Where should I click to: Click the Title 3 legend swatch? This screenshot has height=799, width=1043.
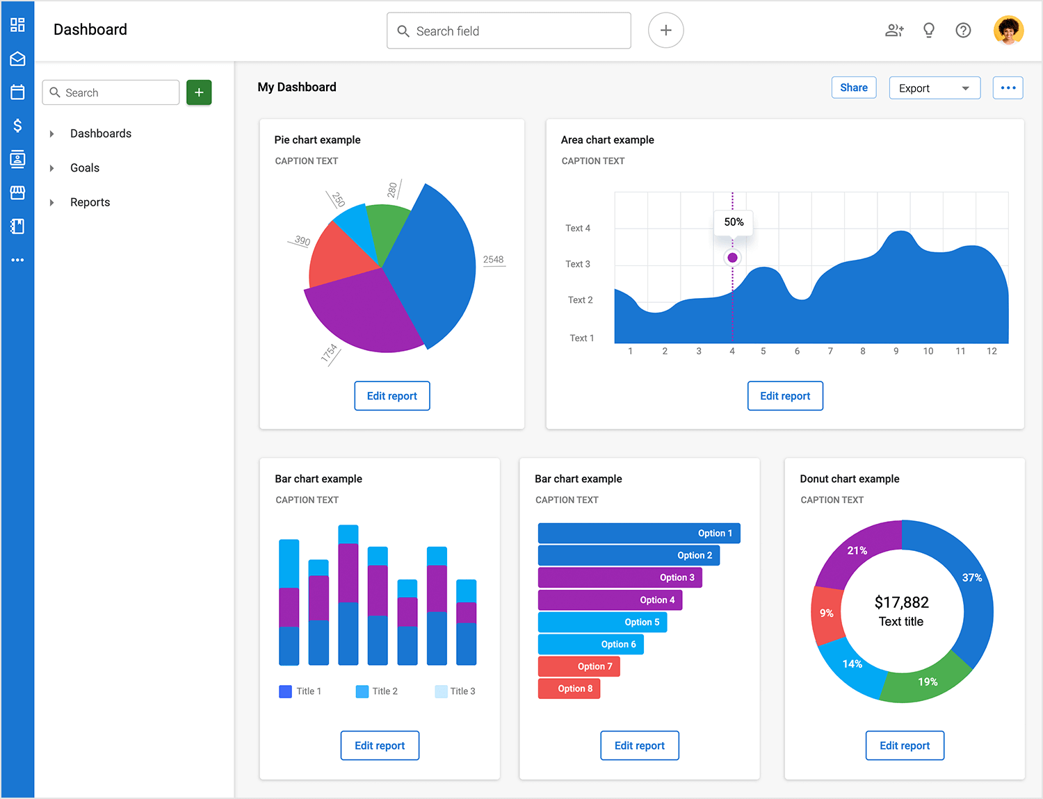tap(441, 691)
